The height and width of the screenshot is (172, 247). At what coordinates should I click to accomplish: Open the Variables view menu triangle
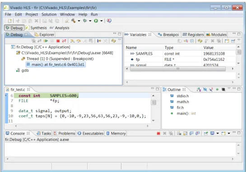pyautogui.click(x=239, y=40)
